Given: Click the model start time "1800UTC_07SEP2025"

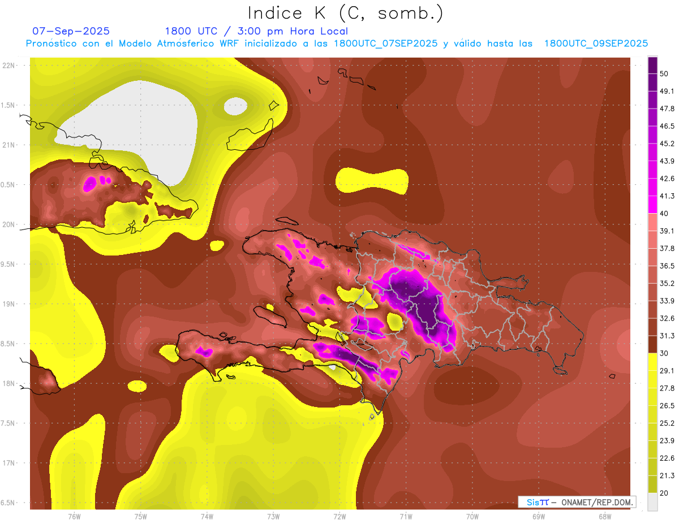Looking at the screenshot, I should coord(385,44).
